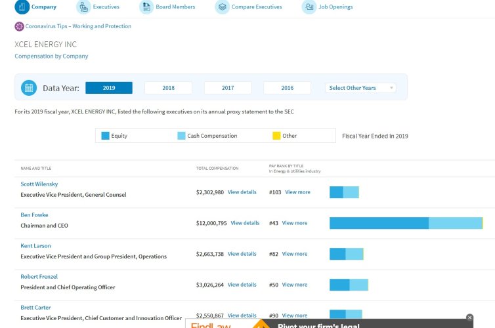The width and height of the screenshot is (495, 328).
Task: Click the Data Year calendar icon
Action: tap(29, 88)
